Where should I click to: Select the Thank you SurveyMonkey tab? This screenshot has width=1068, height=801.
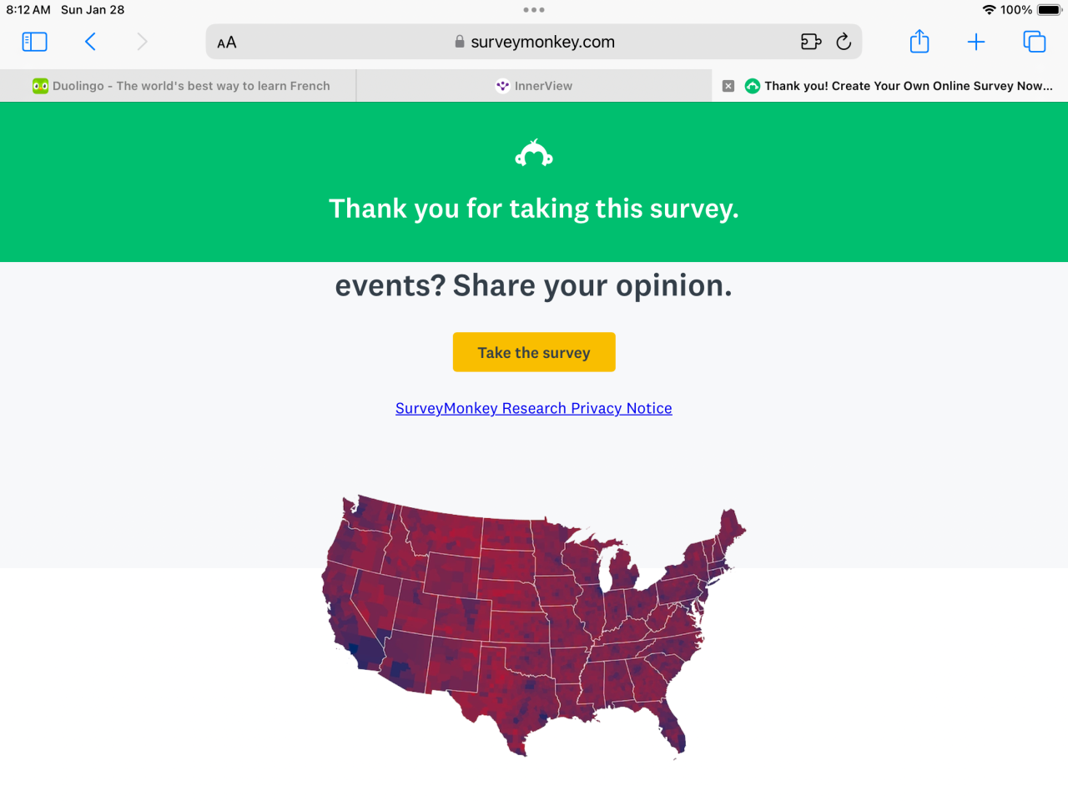pyautogui.click(x=898, y=86)
